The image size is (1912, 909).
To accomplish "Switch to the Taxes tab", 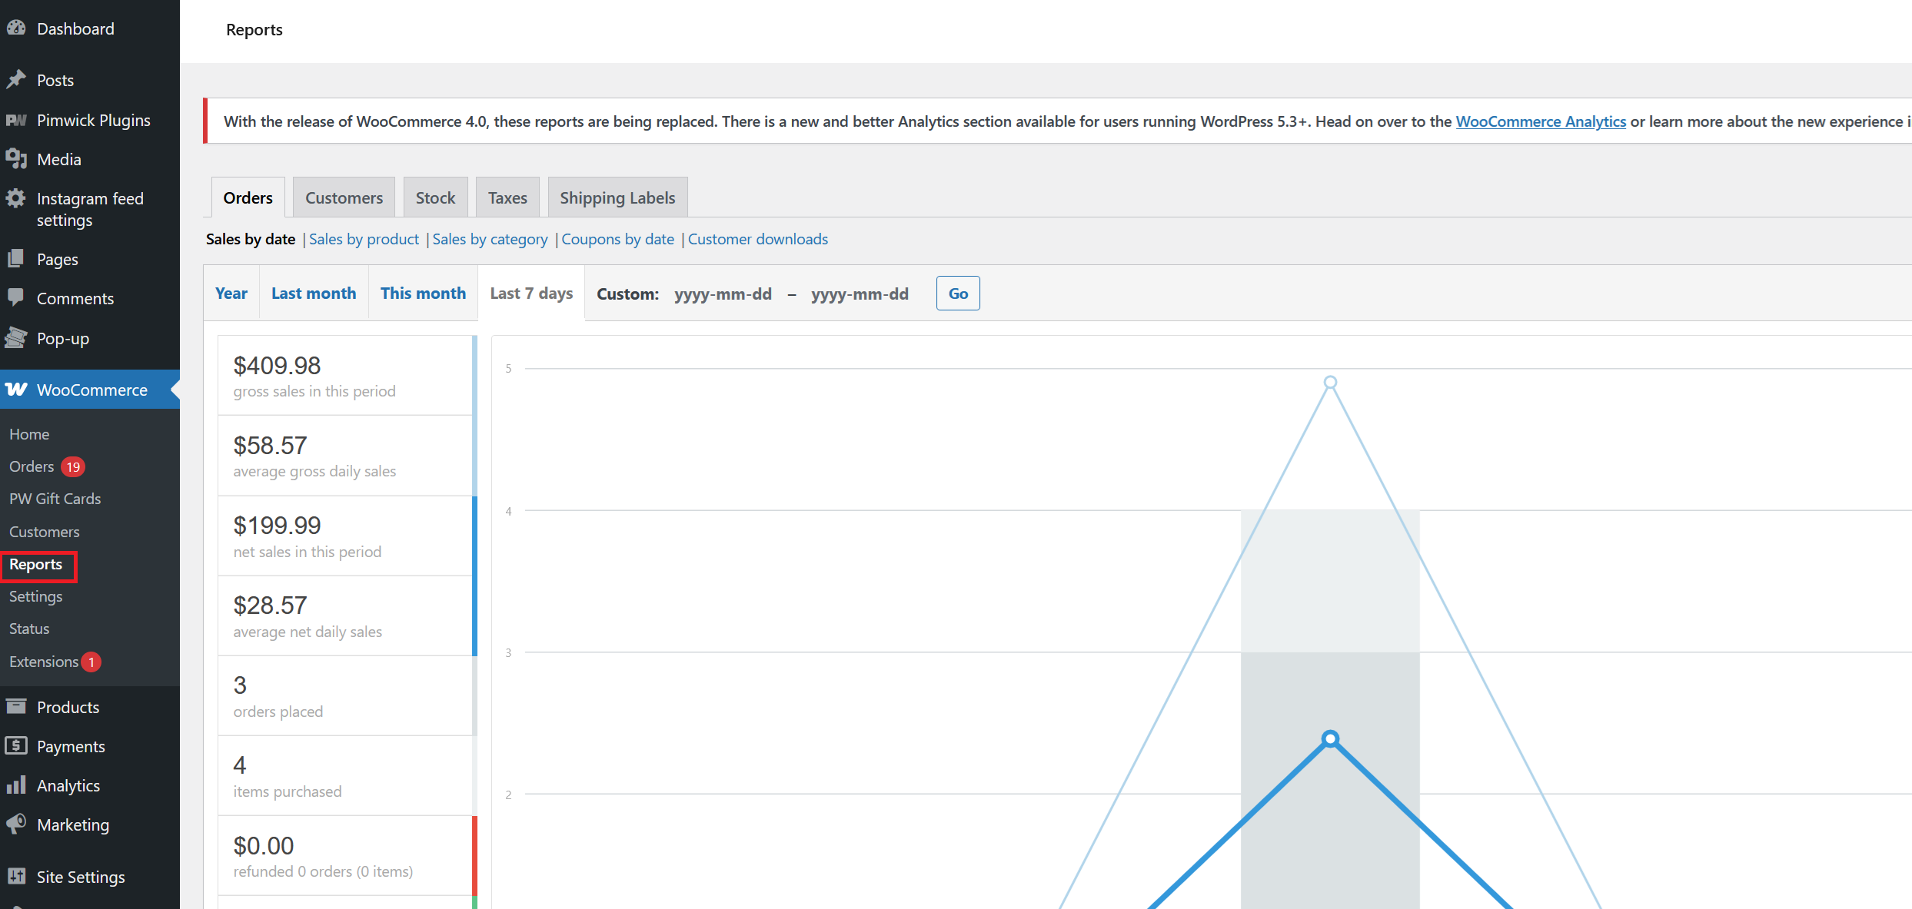I will pyautogui.click(x=507, y=197).
